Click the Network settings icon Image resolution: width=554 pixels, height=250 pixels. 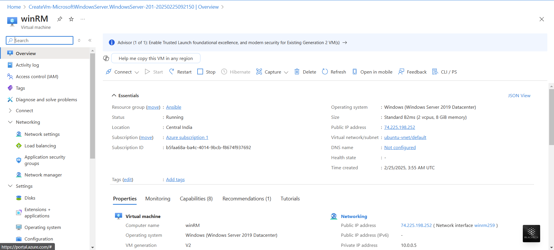(19, 134)
